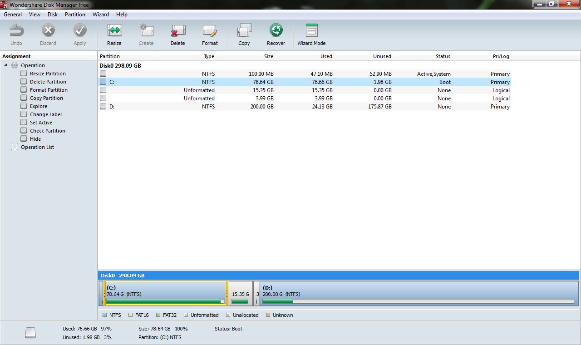Viewport: 581px width, 345px height.
Task: Click the Format Partition sidebar icon
Action: (24, 90)
